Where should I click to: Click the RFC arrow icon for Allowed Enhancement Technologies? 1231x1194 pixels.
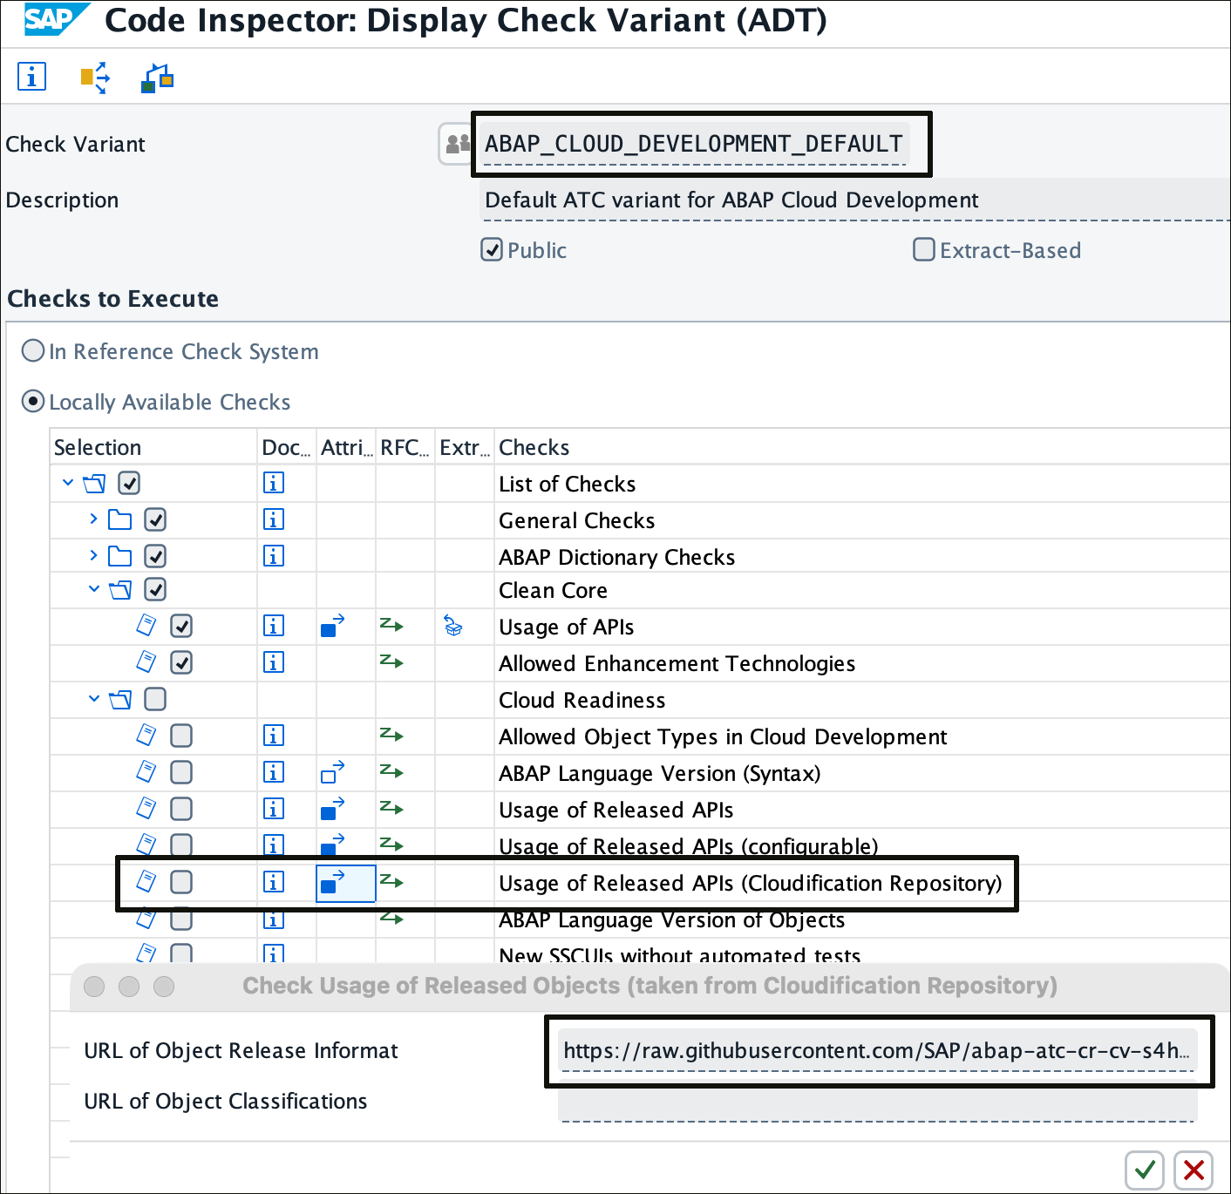point(391,661)
